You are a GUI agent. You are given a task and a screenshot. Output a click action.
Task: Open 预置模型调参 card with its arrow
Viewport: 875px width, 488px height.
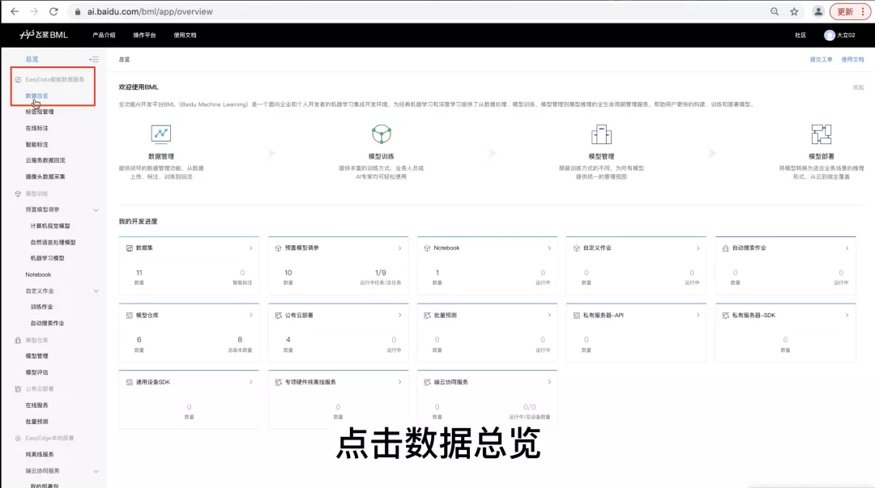399,248
